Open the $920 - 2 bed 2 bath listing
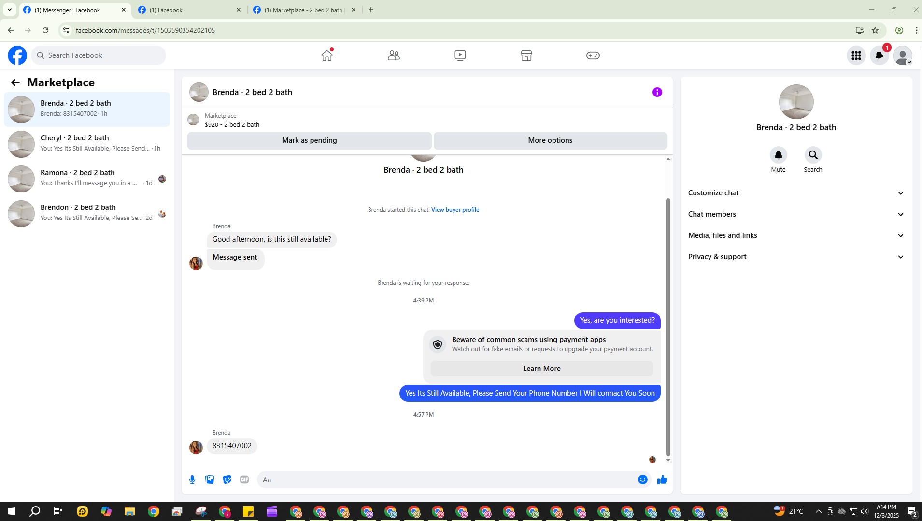 coord(232,124)
